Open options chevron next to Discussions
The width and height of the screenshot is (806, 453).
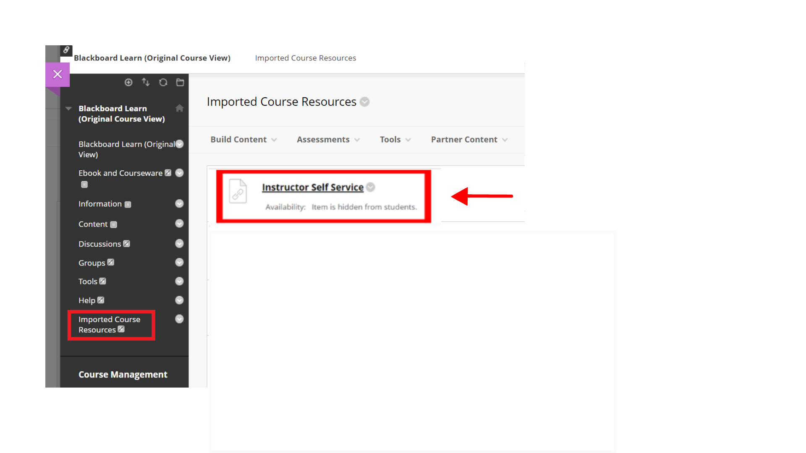pyautogui.click(x=179, y=244)
